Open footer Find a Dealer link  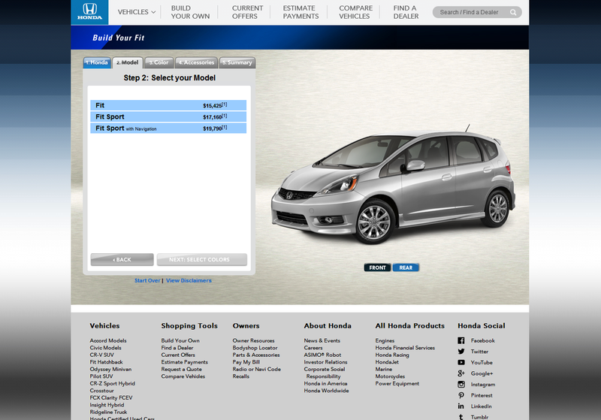click(x=177, y=348)
